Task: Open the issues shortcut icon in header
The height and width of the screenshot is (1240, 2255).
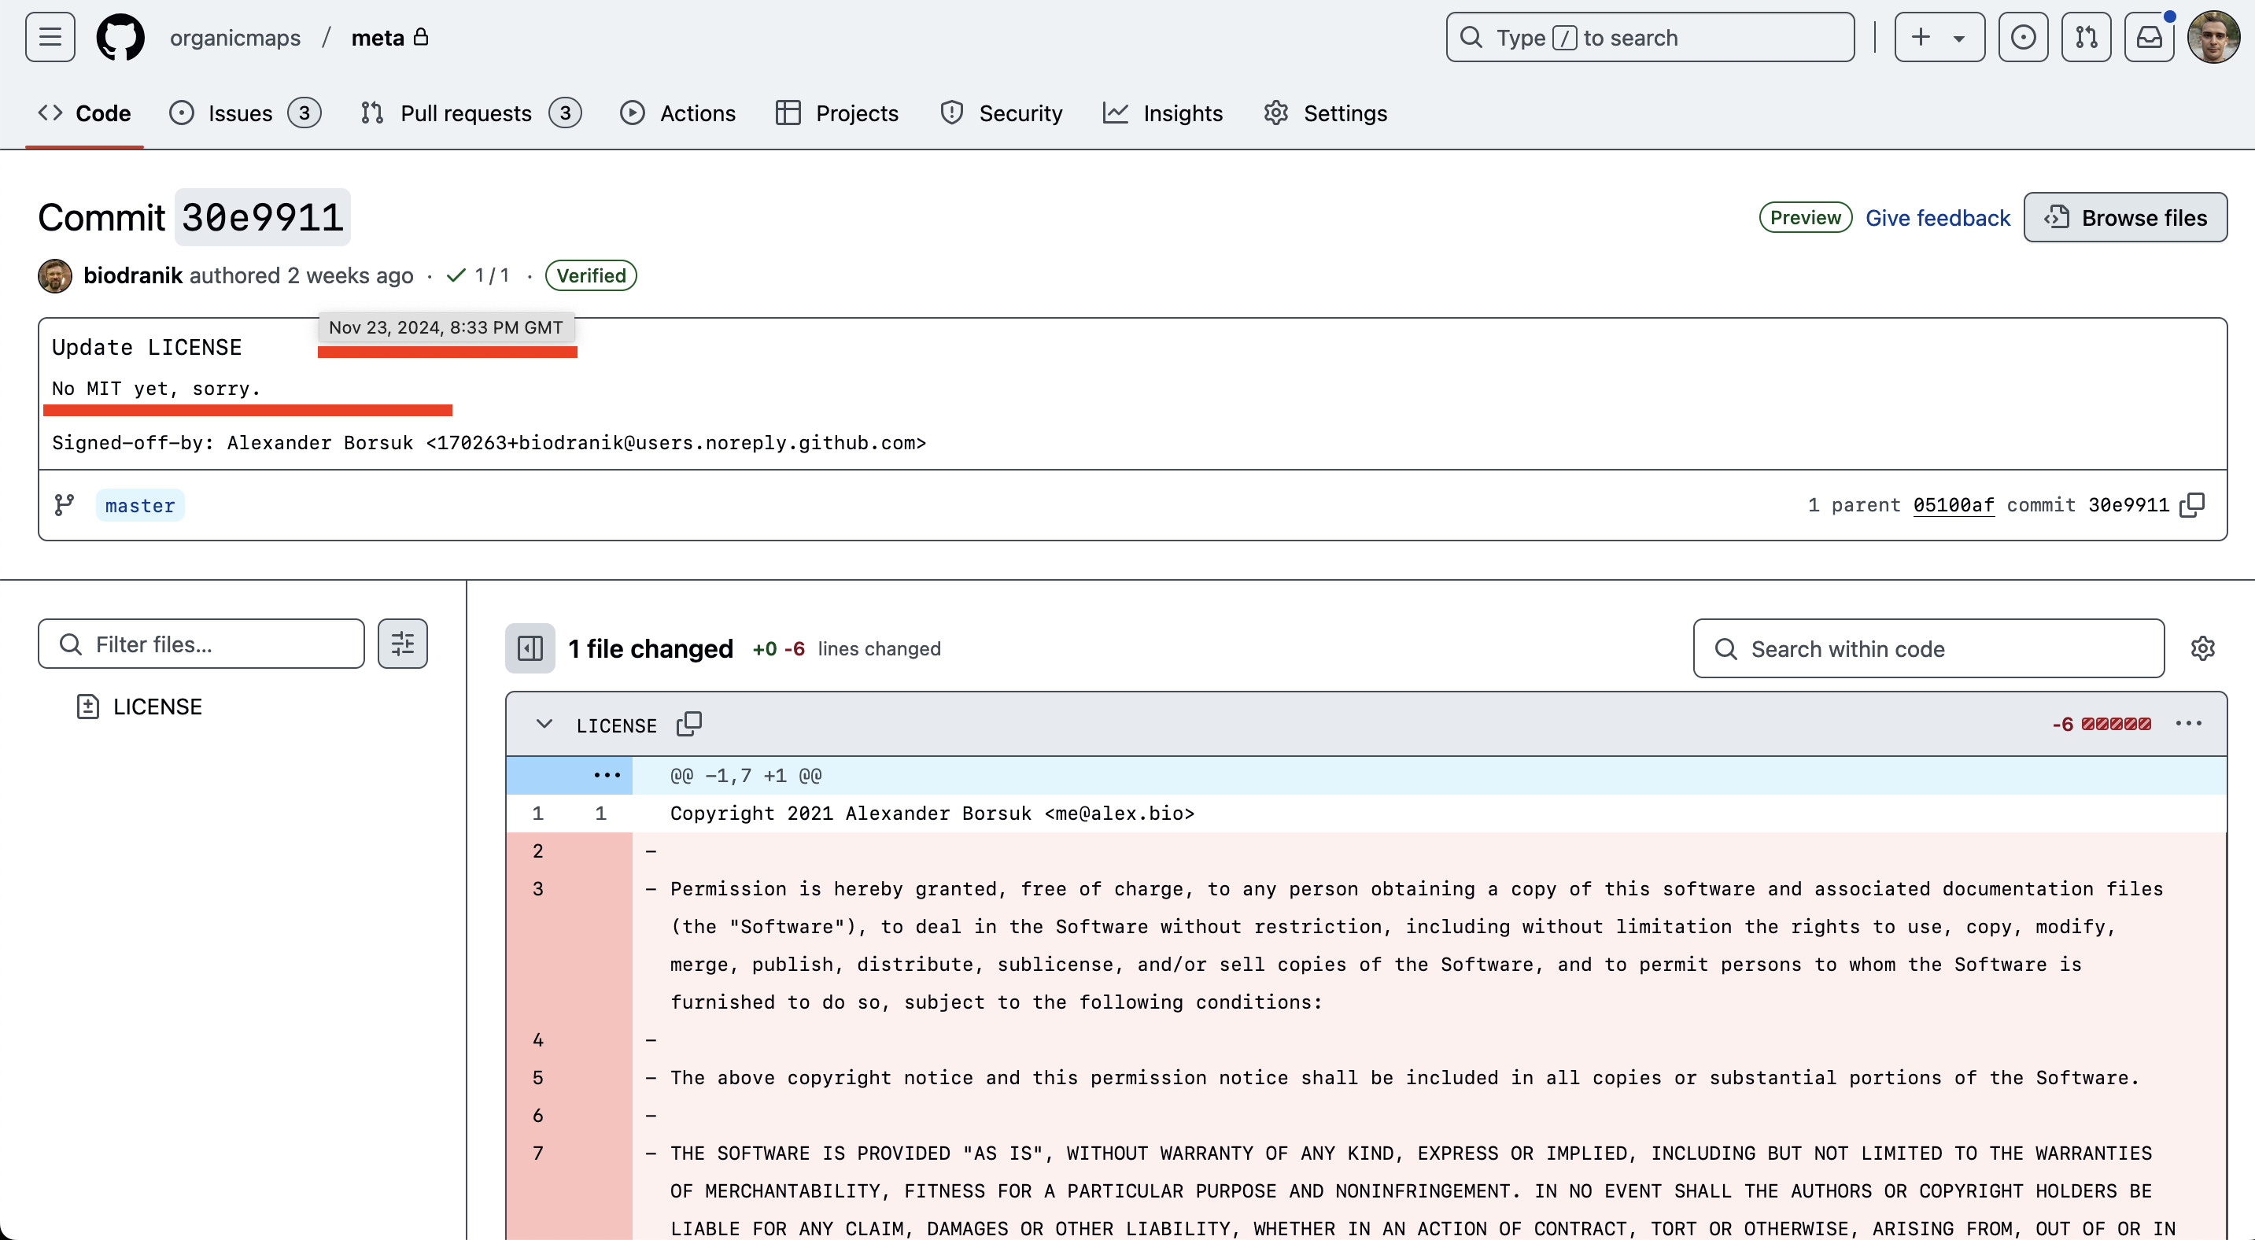Action: pyautogui.click(x=2023, y=38)
